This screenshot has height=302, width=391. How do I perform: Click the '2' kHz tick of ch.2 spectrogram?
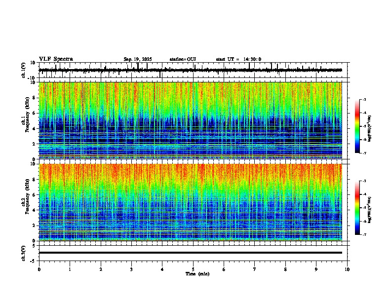point(35,226)
